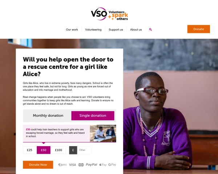
Task: Choose the £25 donation amount
Action: tap(30, 150)
